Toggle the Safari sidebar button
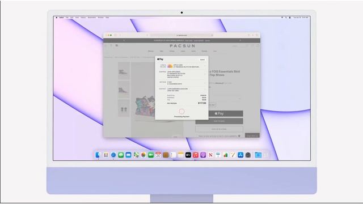Screen dimensions: 363x204 116,35
